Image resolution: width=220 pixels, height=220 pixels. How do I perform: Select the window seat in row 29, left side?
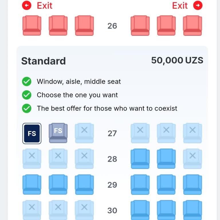(x=32, y=184)
